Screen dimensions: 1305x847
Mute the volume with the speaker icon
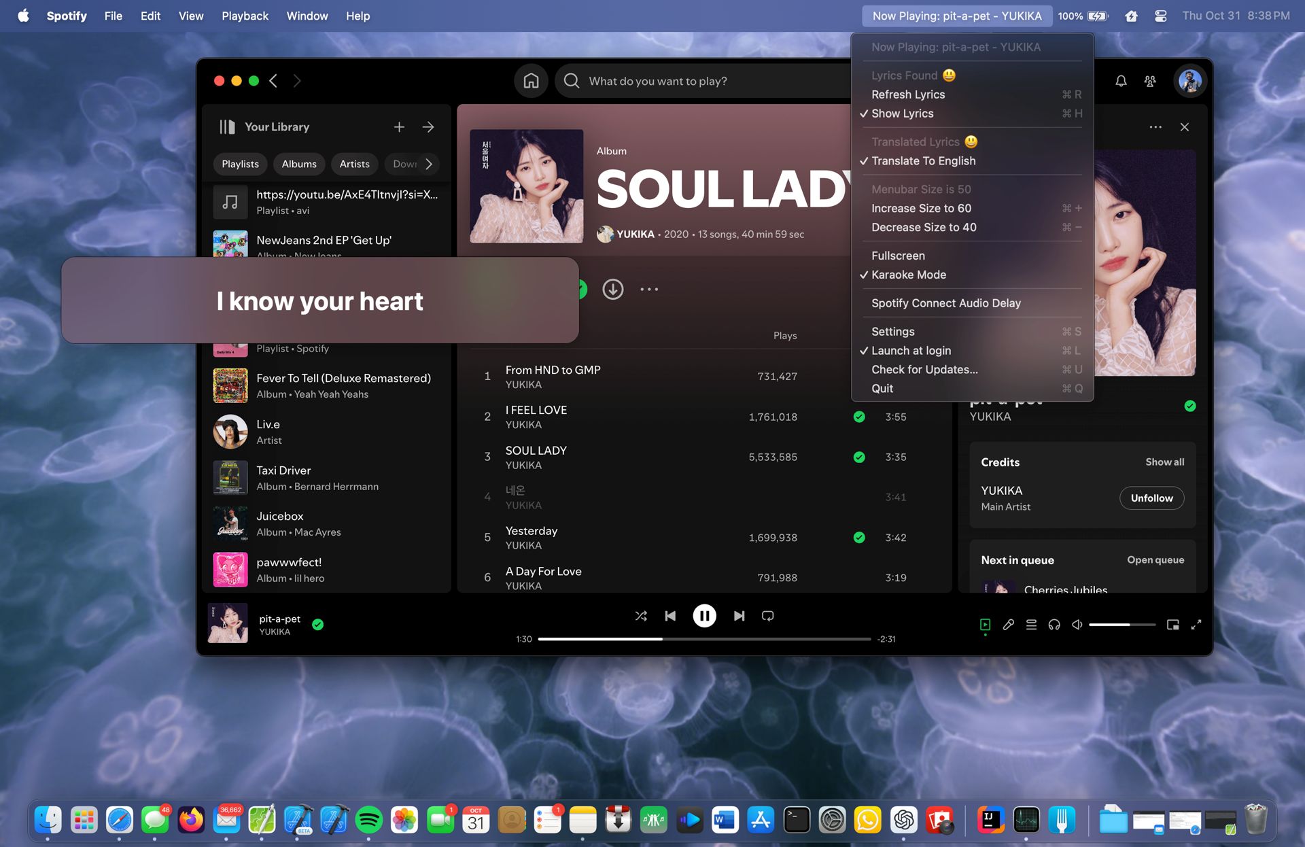(x=1077, y=624)
